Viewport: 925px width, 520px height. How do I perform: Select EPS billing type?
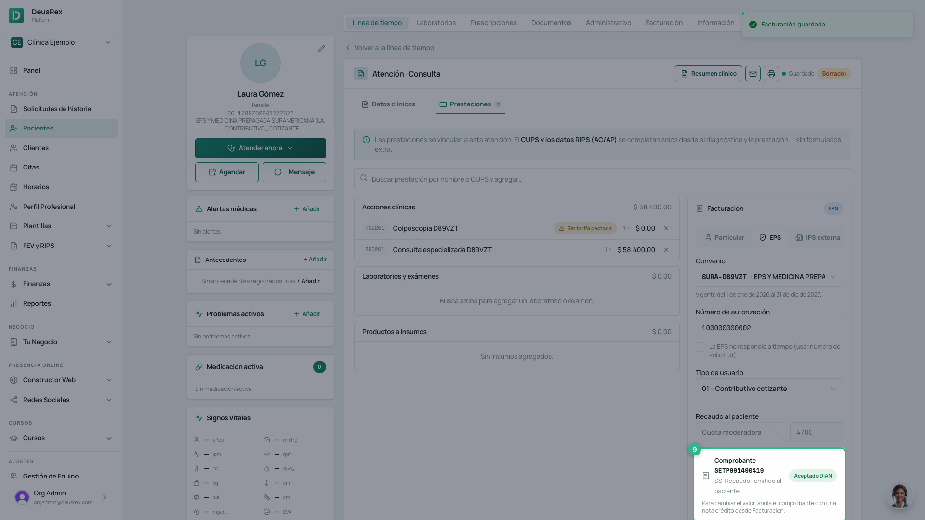(770, 238)
